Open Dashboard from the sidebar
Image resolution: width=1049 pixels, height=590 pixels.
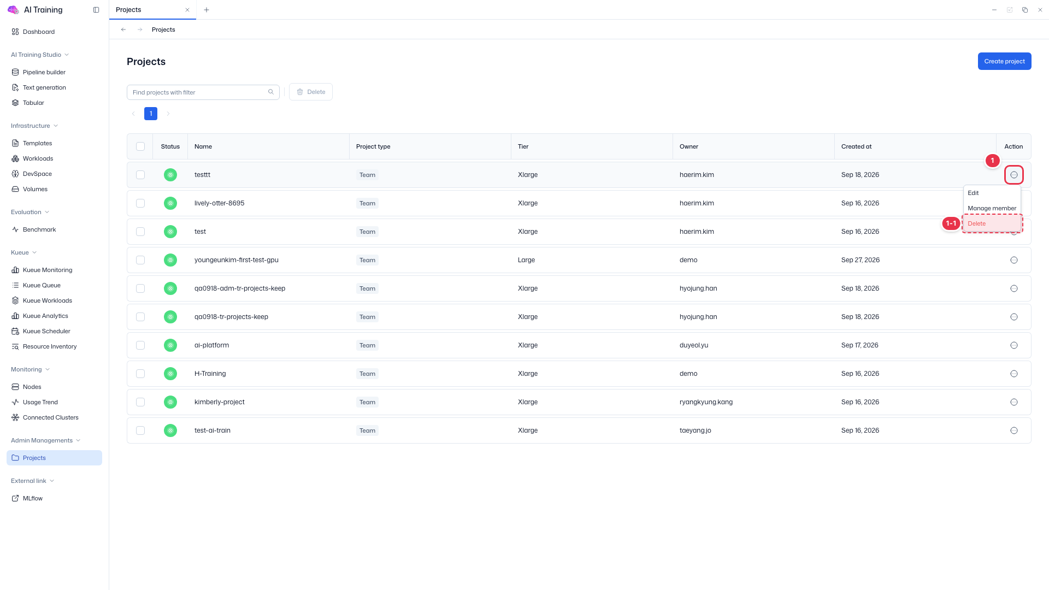click(x=54, y=32)
